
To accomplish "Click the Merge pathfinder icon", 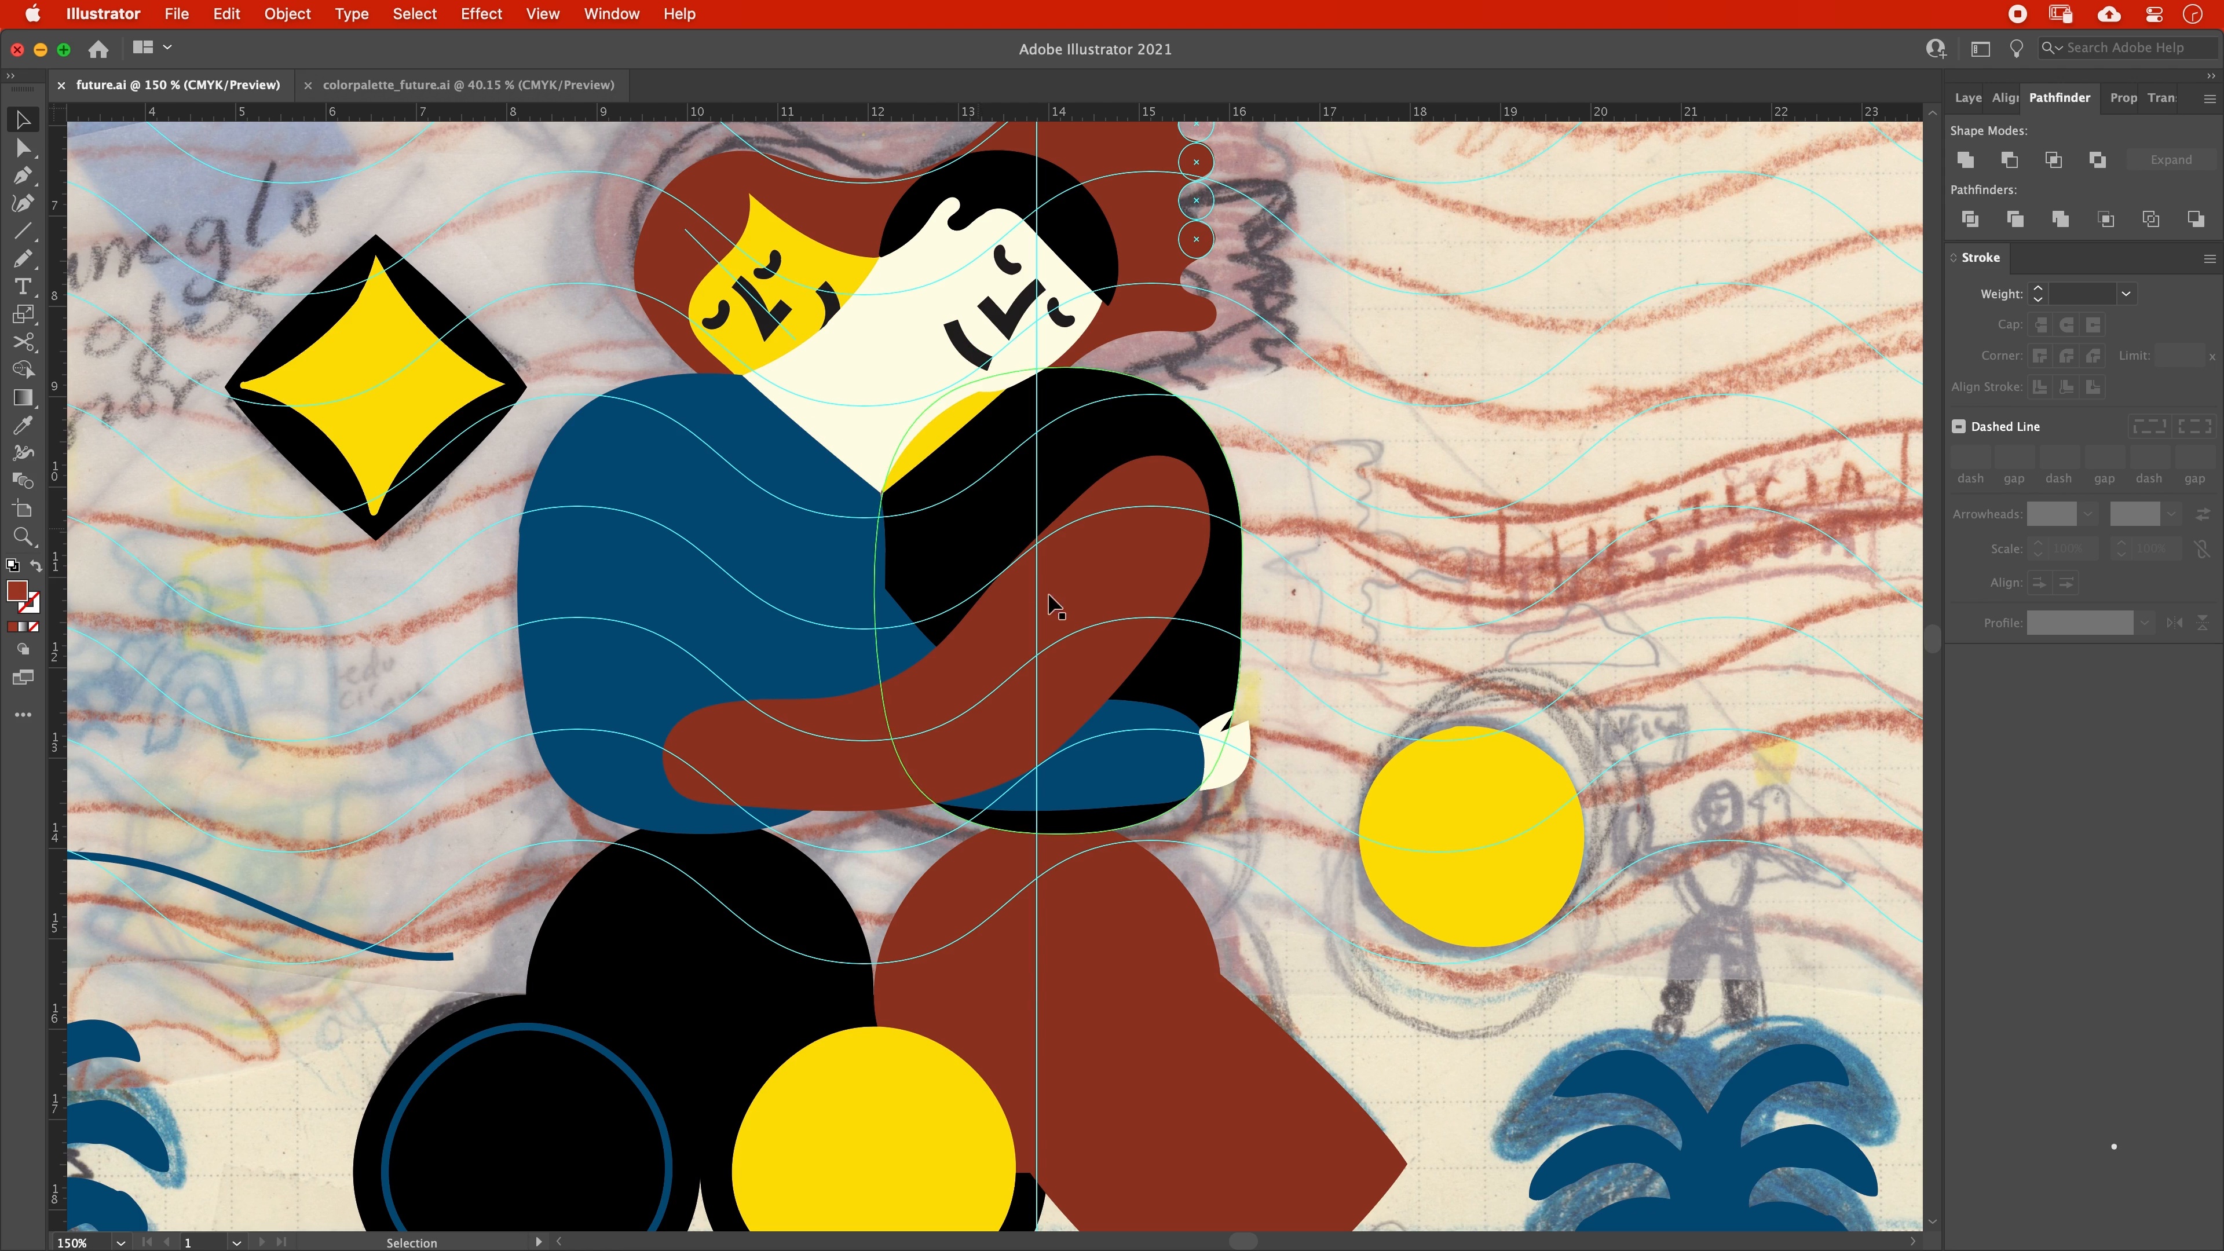I will 2061,220.
